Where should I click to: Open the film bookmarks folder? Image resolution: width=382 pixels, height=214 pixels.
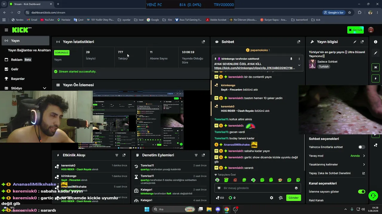[x=167, y=20]
